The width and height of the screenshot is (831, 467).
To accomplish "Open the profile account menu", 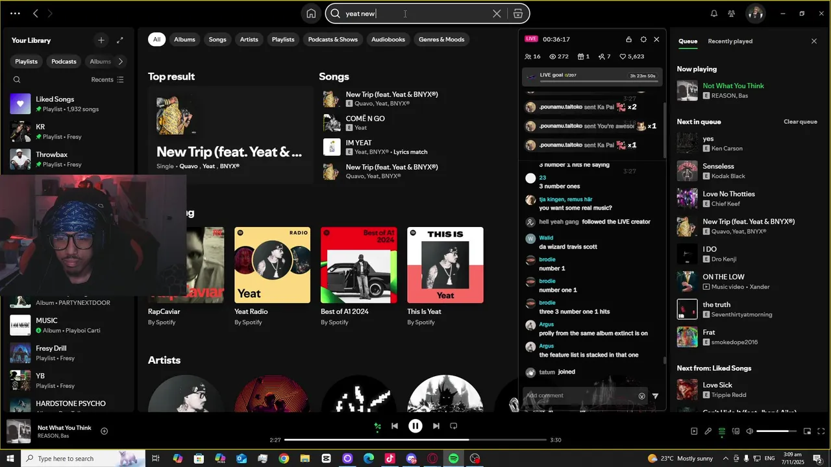I will (755, 13).
